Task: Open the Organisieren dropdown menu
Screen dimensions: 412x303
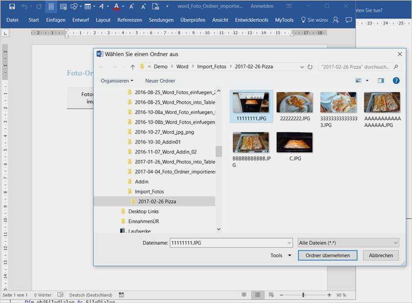Action: [x=117, y=81]
